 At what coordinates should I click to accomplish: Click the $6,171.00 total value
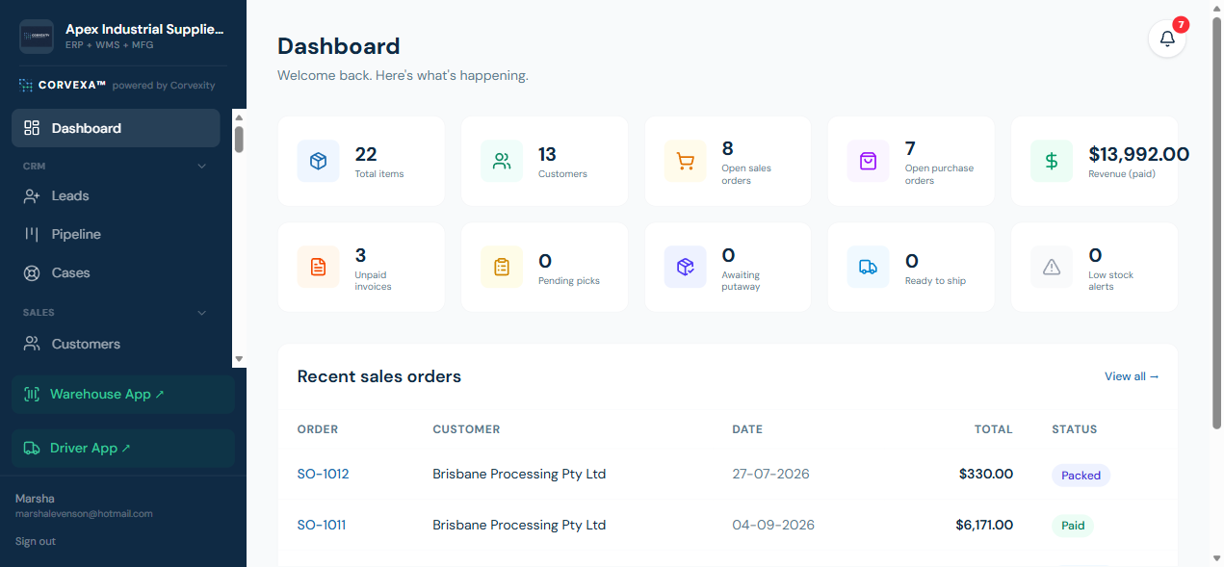click(983, 525)
